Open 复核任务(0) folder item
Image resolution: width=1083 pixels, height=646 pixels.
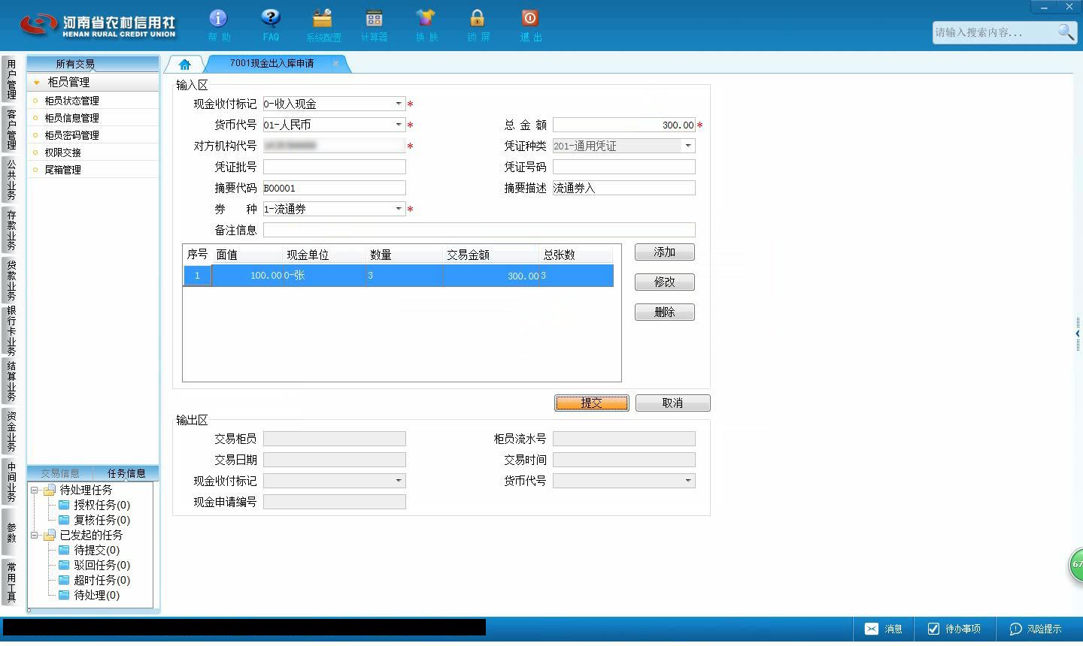94,520
